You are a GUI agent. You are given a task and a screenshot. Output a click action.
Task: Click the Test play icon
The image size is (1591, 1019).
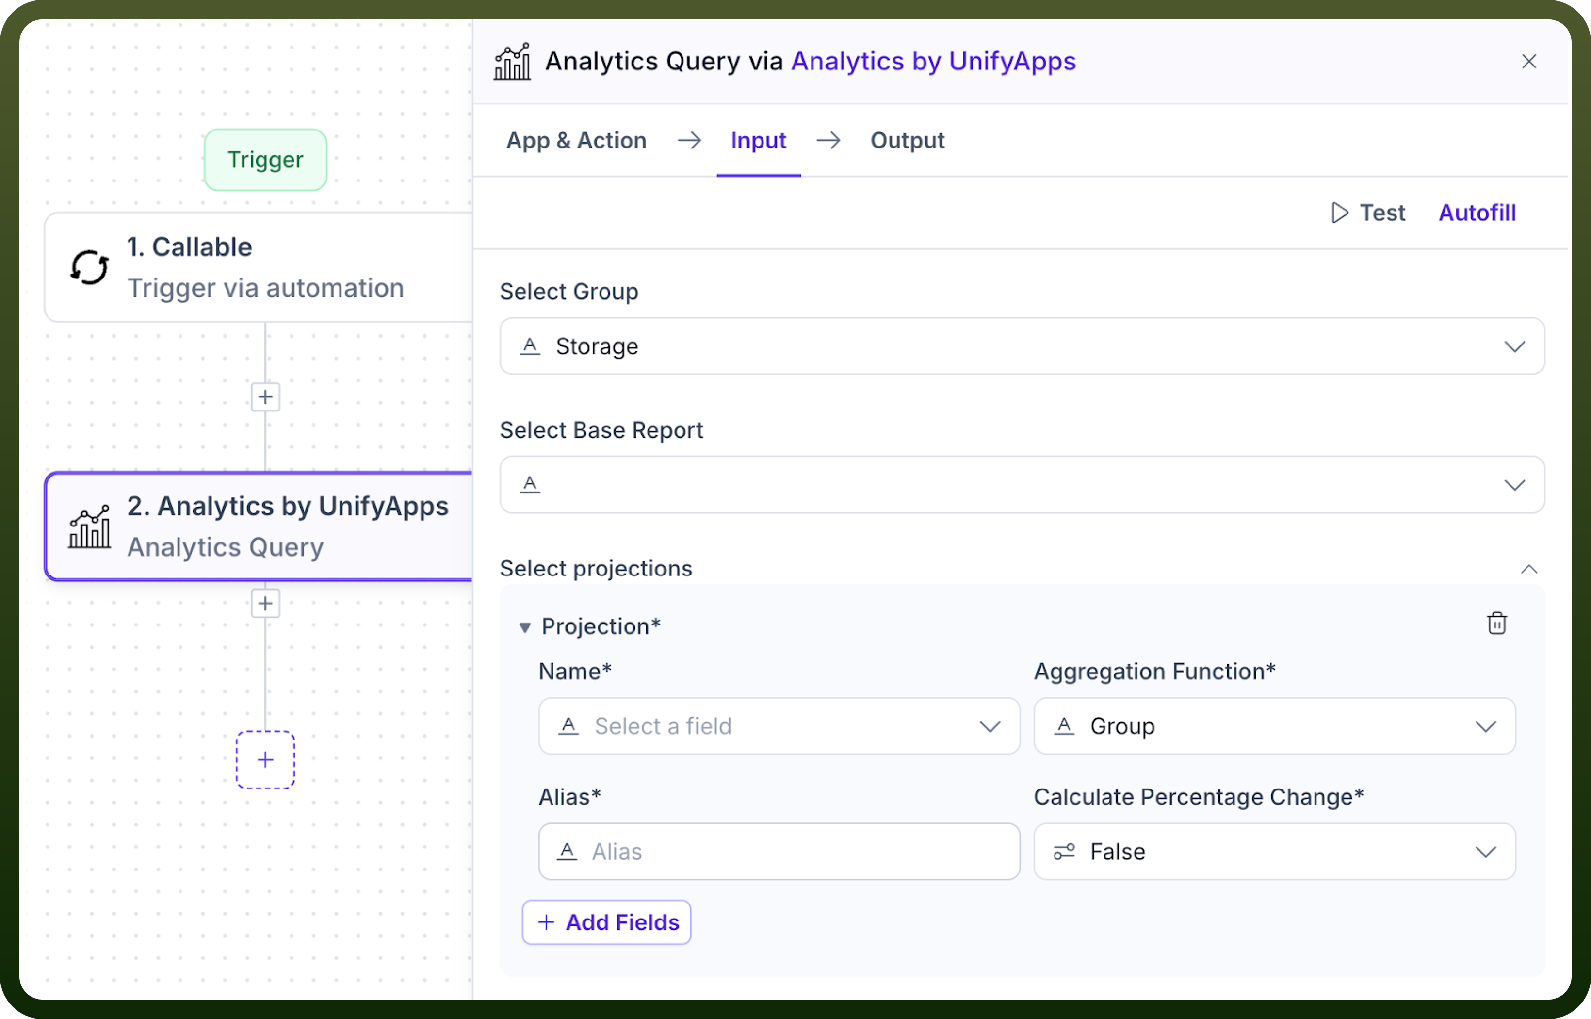pyautogui.click(x=1339, y=213)
